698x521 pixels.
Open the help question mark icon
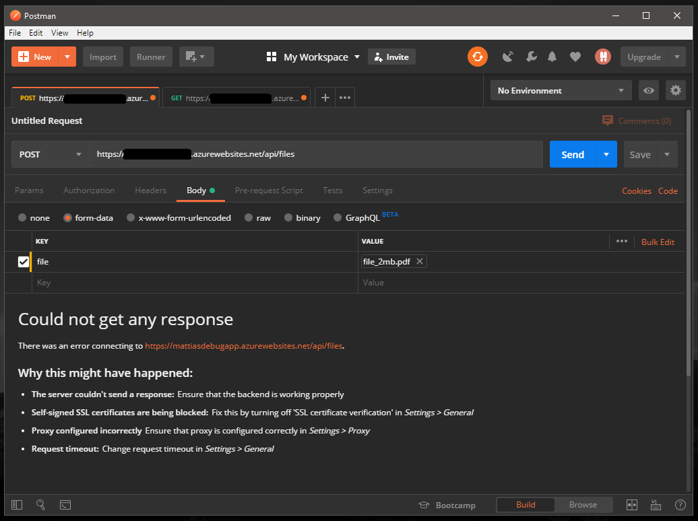680,505
